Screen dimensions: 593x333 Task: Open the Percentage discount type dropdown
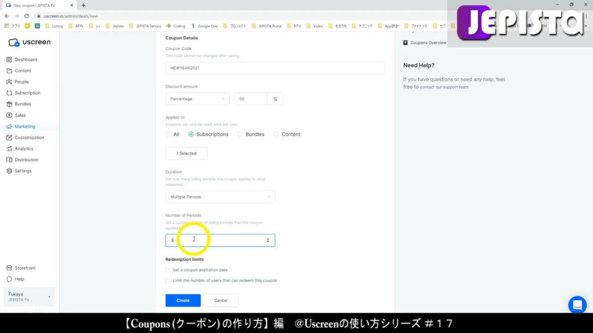(x=197, y=99)
